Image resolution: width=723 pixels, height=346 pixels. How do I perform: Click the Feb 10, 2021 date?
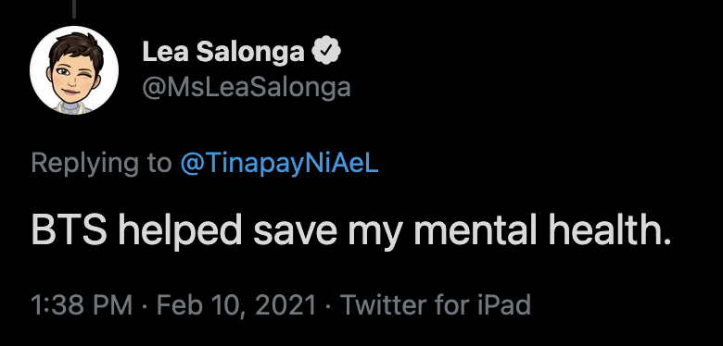point(236,304)
